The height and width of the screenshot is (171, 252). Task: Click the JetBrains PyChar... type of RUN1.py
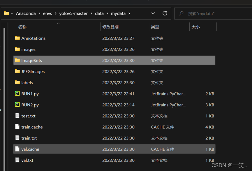click(169, 94)
